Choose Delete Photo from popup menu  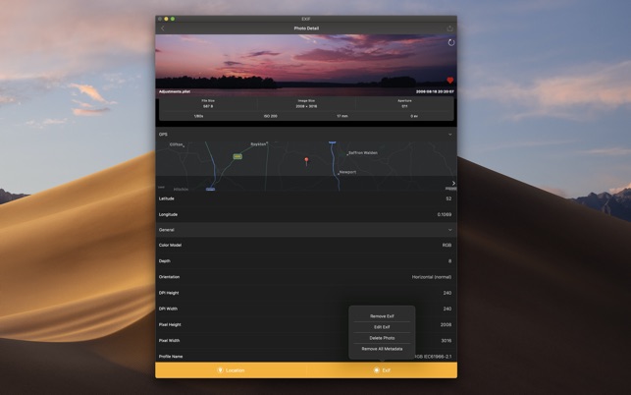tap(382, 338)
